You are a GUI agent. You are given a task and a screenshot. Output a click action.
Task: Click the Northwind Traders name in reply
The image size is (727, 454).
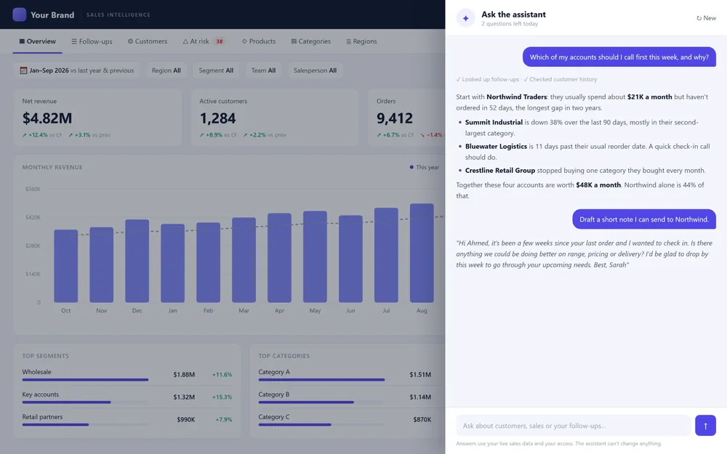pyautogui.click(x=516, y=97)
